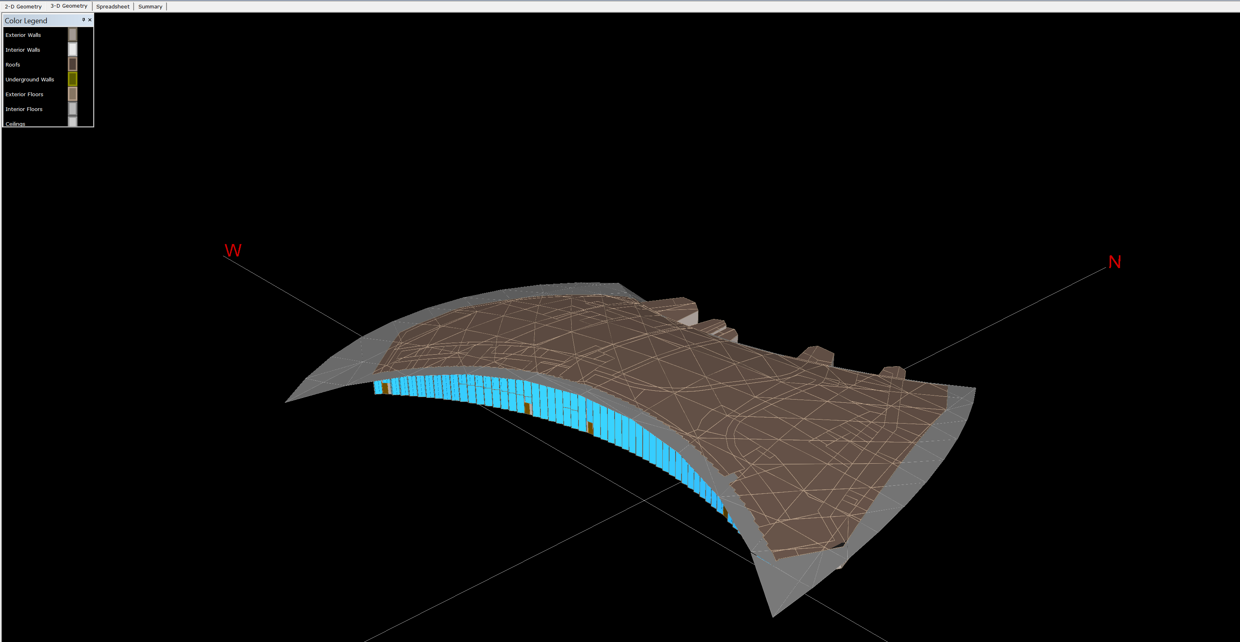The width and height of the screenshot is (1240, 642).
Task: Select the 3-D Geometry tab
Action: point(69,6)
